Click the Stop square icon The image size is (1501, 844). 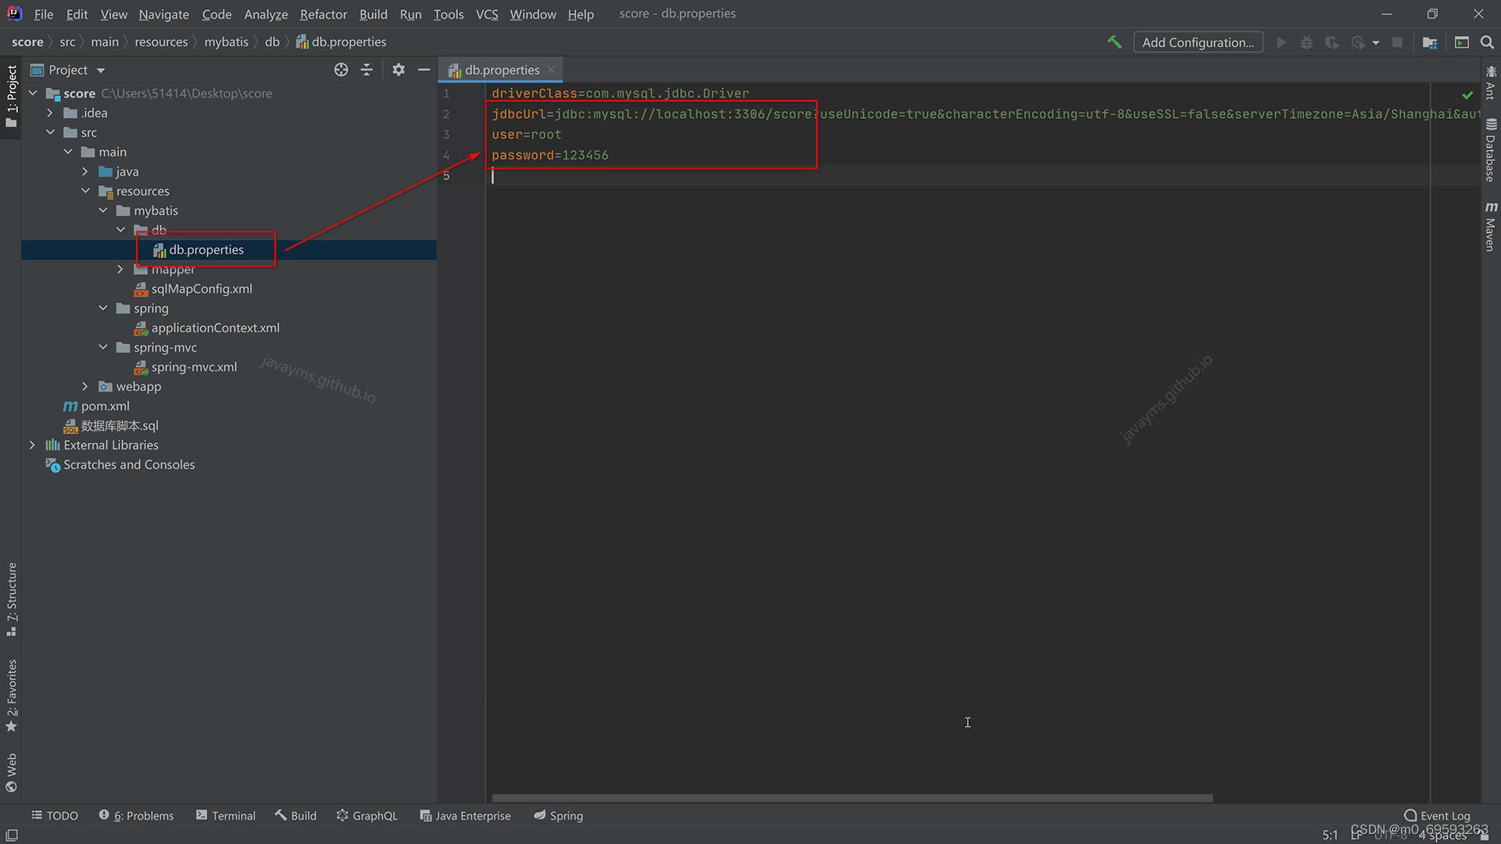click(1397, 42)
